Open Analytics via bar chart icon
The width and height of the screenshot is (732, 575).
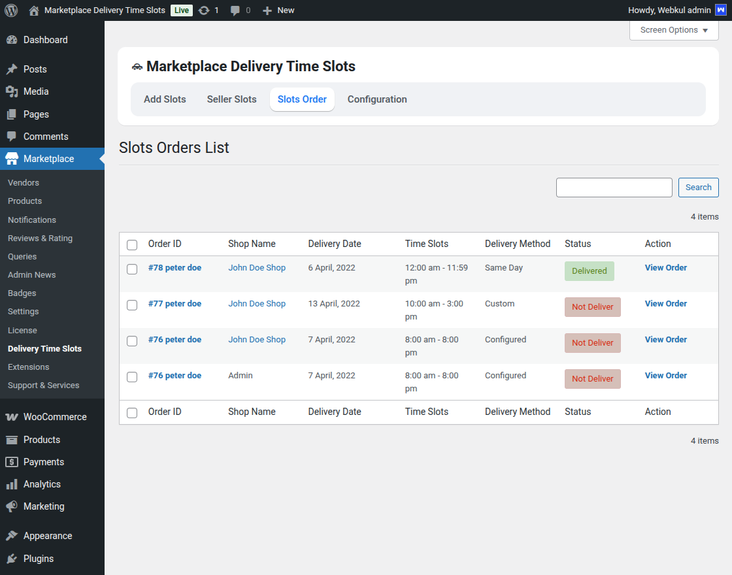pyautogui.click(x=12, y=484)
